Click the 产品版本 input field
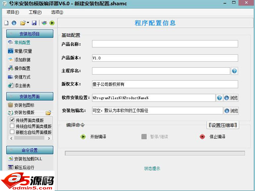The image size is (255, 191). [x=165, y=58]
